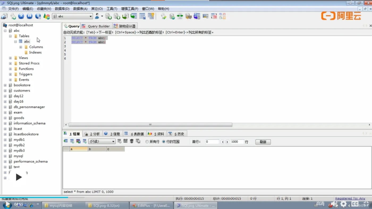The height and width of the screenshot is (209, 372).
Task: Click the previous page arrow beside 首行
Action: 222,142
